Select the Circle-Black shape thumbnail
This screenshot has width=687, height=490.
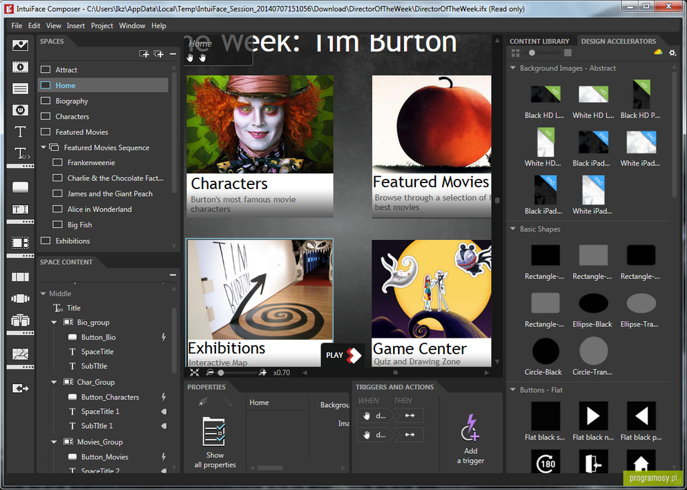point(545,351)
